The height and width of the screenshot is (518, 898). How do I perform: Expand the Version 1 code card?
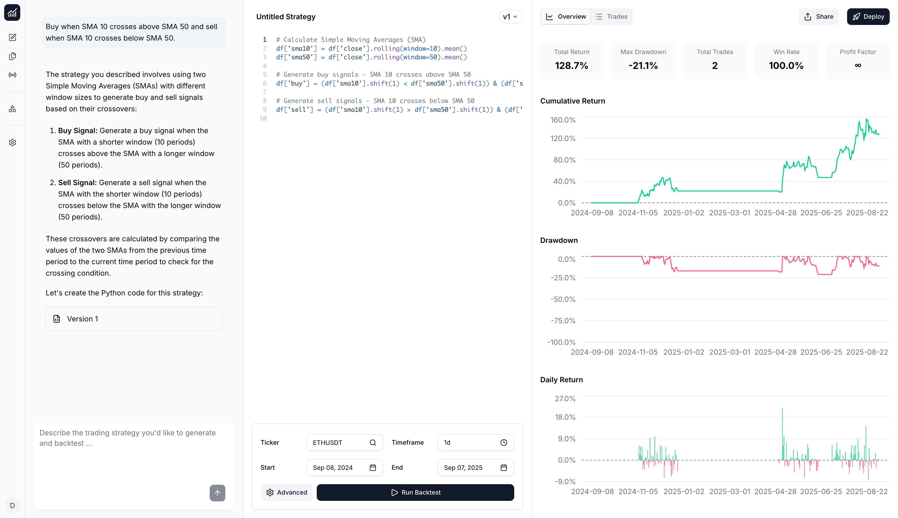tap(134, 319)
